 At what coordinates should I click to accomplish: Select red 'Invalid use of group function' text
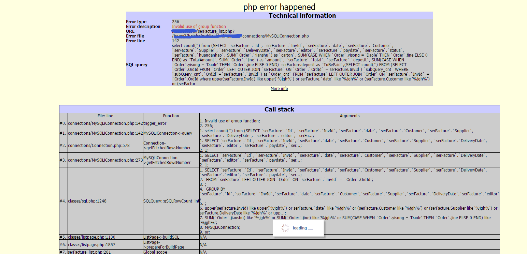[199, 27]
